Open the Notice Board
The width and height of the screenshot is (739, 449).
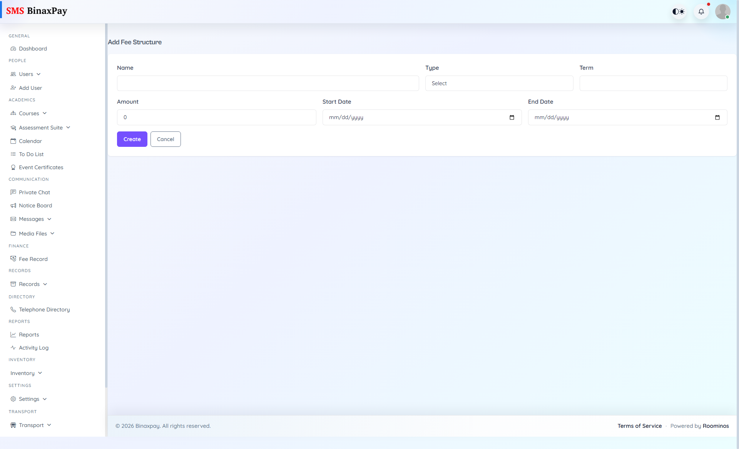[x=35, y=205]
